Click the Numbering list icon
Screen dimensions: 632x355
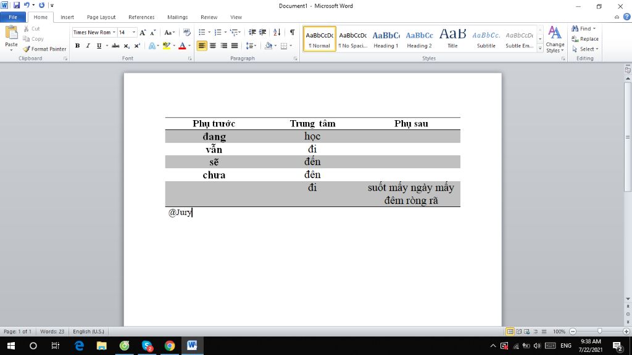pyautogui.click(x=218, y=33)
